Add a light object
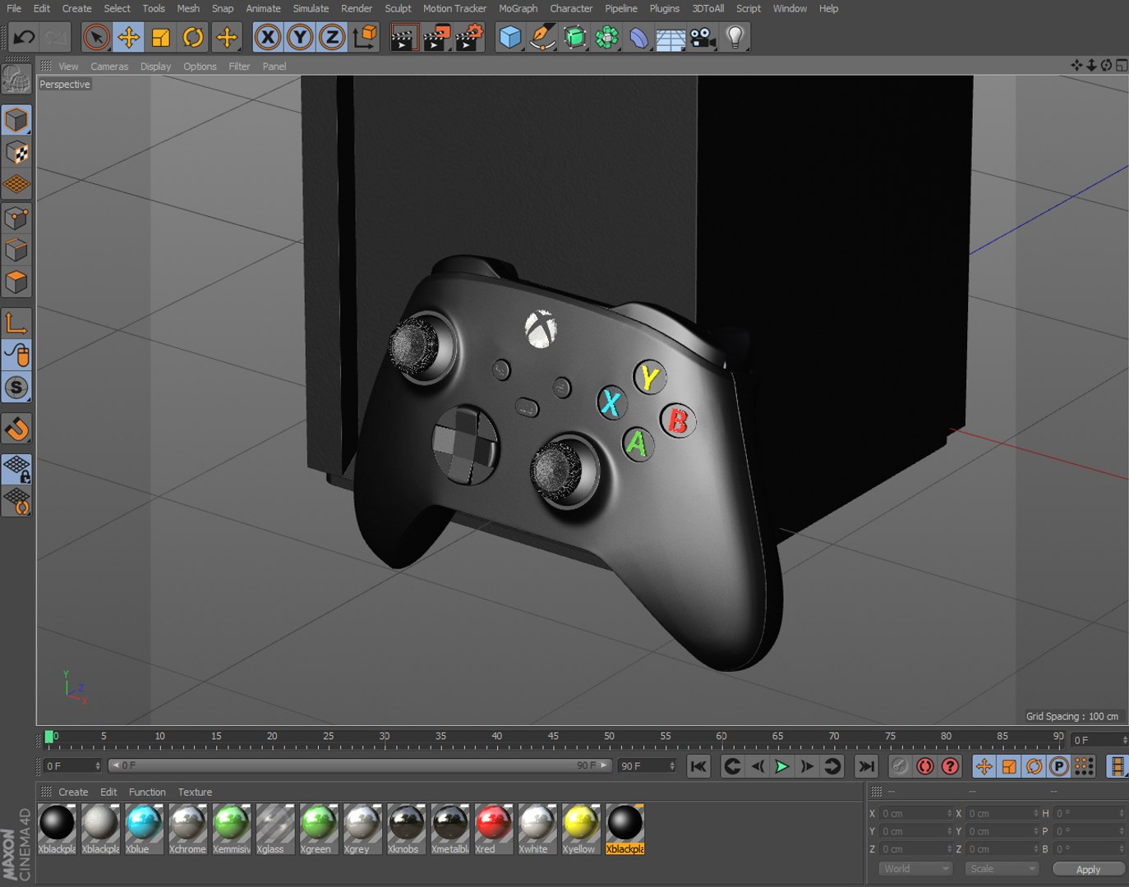Image resolution: width=1129 pixels, height=887 pixels. click(735, 37)
